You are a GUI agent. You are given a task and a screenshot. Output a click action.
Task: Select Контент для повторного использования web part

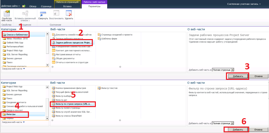point(72,51)
